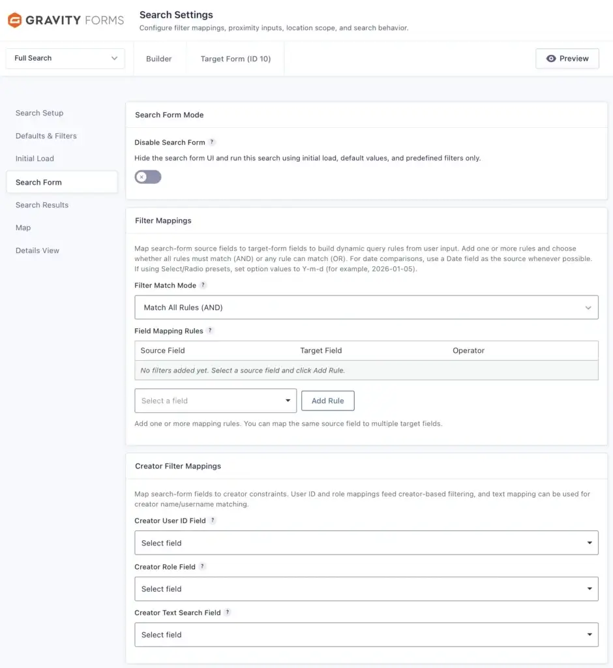Open the Details View section
613x668 pixels.
pos(37,250)
